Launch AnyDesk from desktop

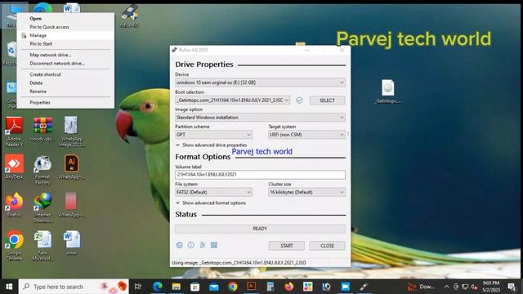click(x=14, y=167)
